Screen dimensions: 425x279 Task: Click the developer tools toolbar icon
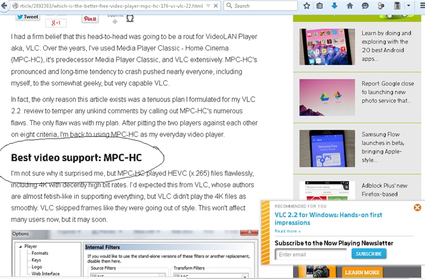[x=381, y=6]
